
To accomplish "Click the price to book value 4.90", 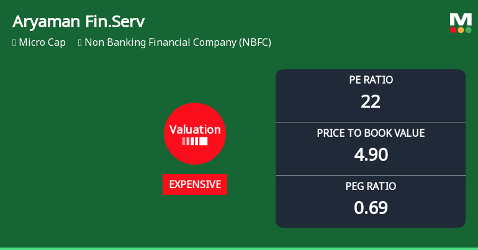I will [371, 154].
